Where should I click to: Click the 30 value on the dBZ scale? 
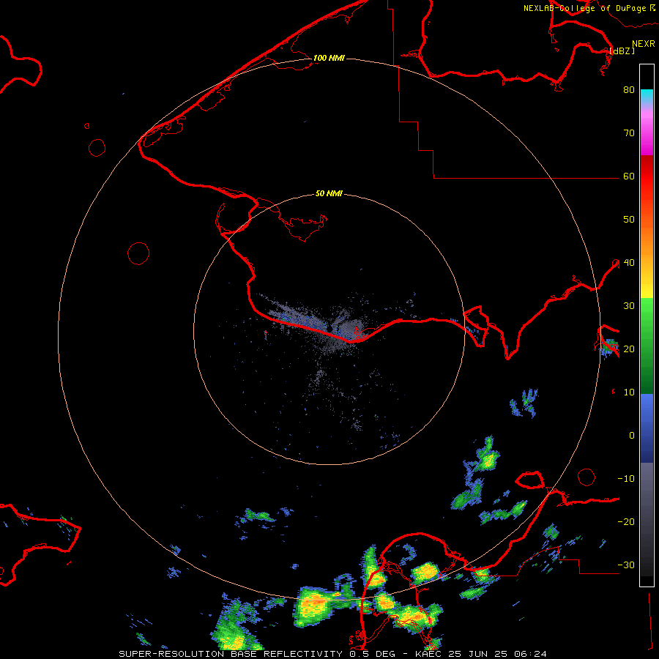[x=629, y=306]
